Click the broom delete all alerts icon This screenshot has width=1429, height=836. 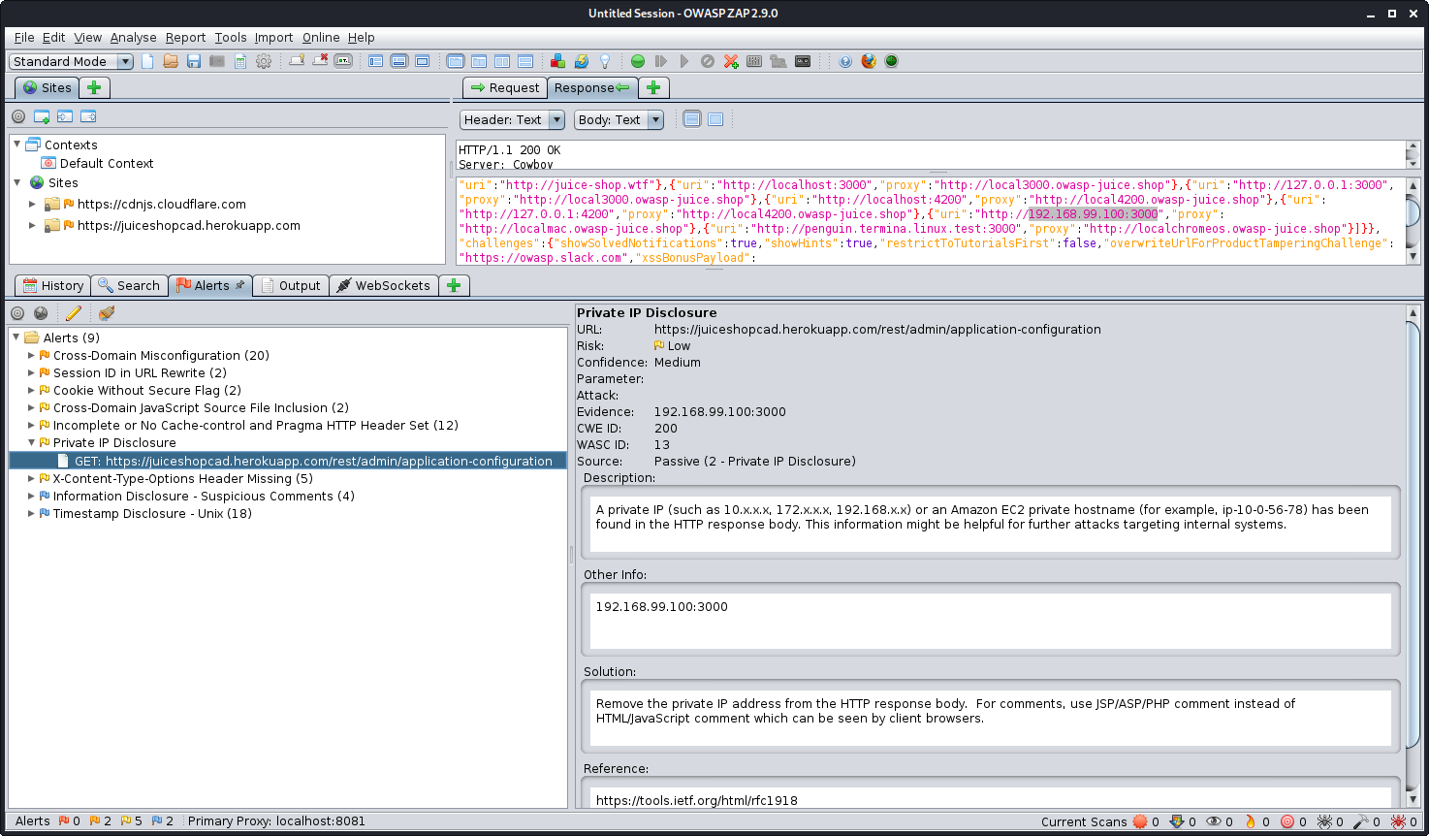tap(107, 313)
